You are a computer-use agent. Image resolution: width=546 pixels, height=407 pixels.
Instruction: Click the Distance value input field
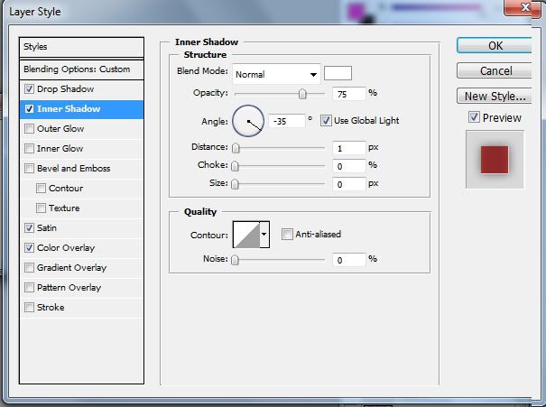pos(347,148)
